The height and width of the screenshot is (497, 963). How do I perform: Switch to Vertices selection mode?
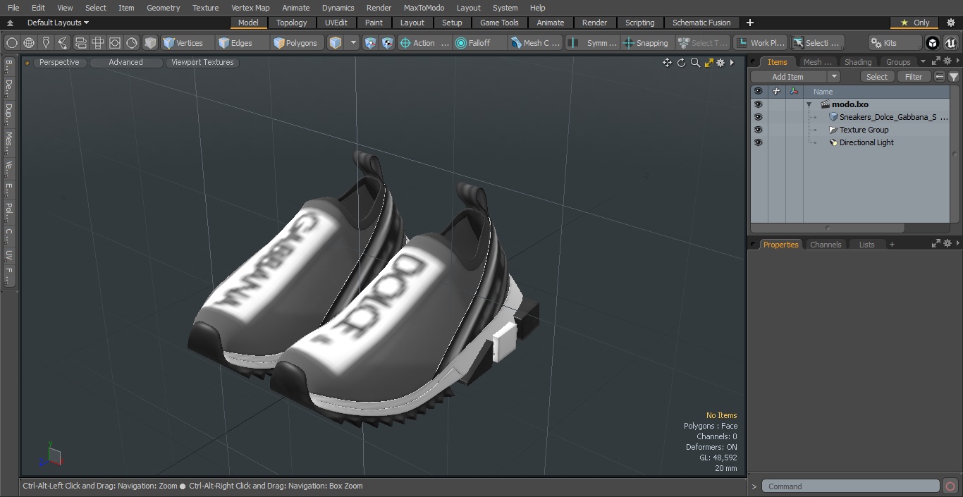click(x=188, y=43)
